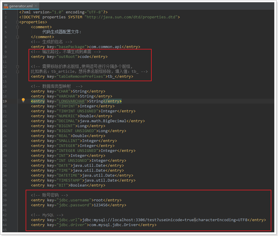Viewport: 278px width, 236px height.
Task: Click the LONGVARCHAR key text
Action: click(x=72, y=101)
